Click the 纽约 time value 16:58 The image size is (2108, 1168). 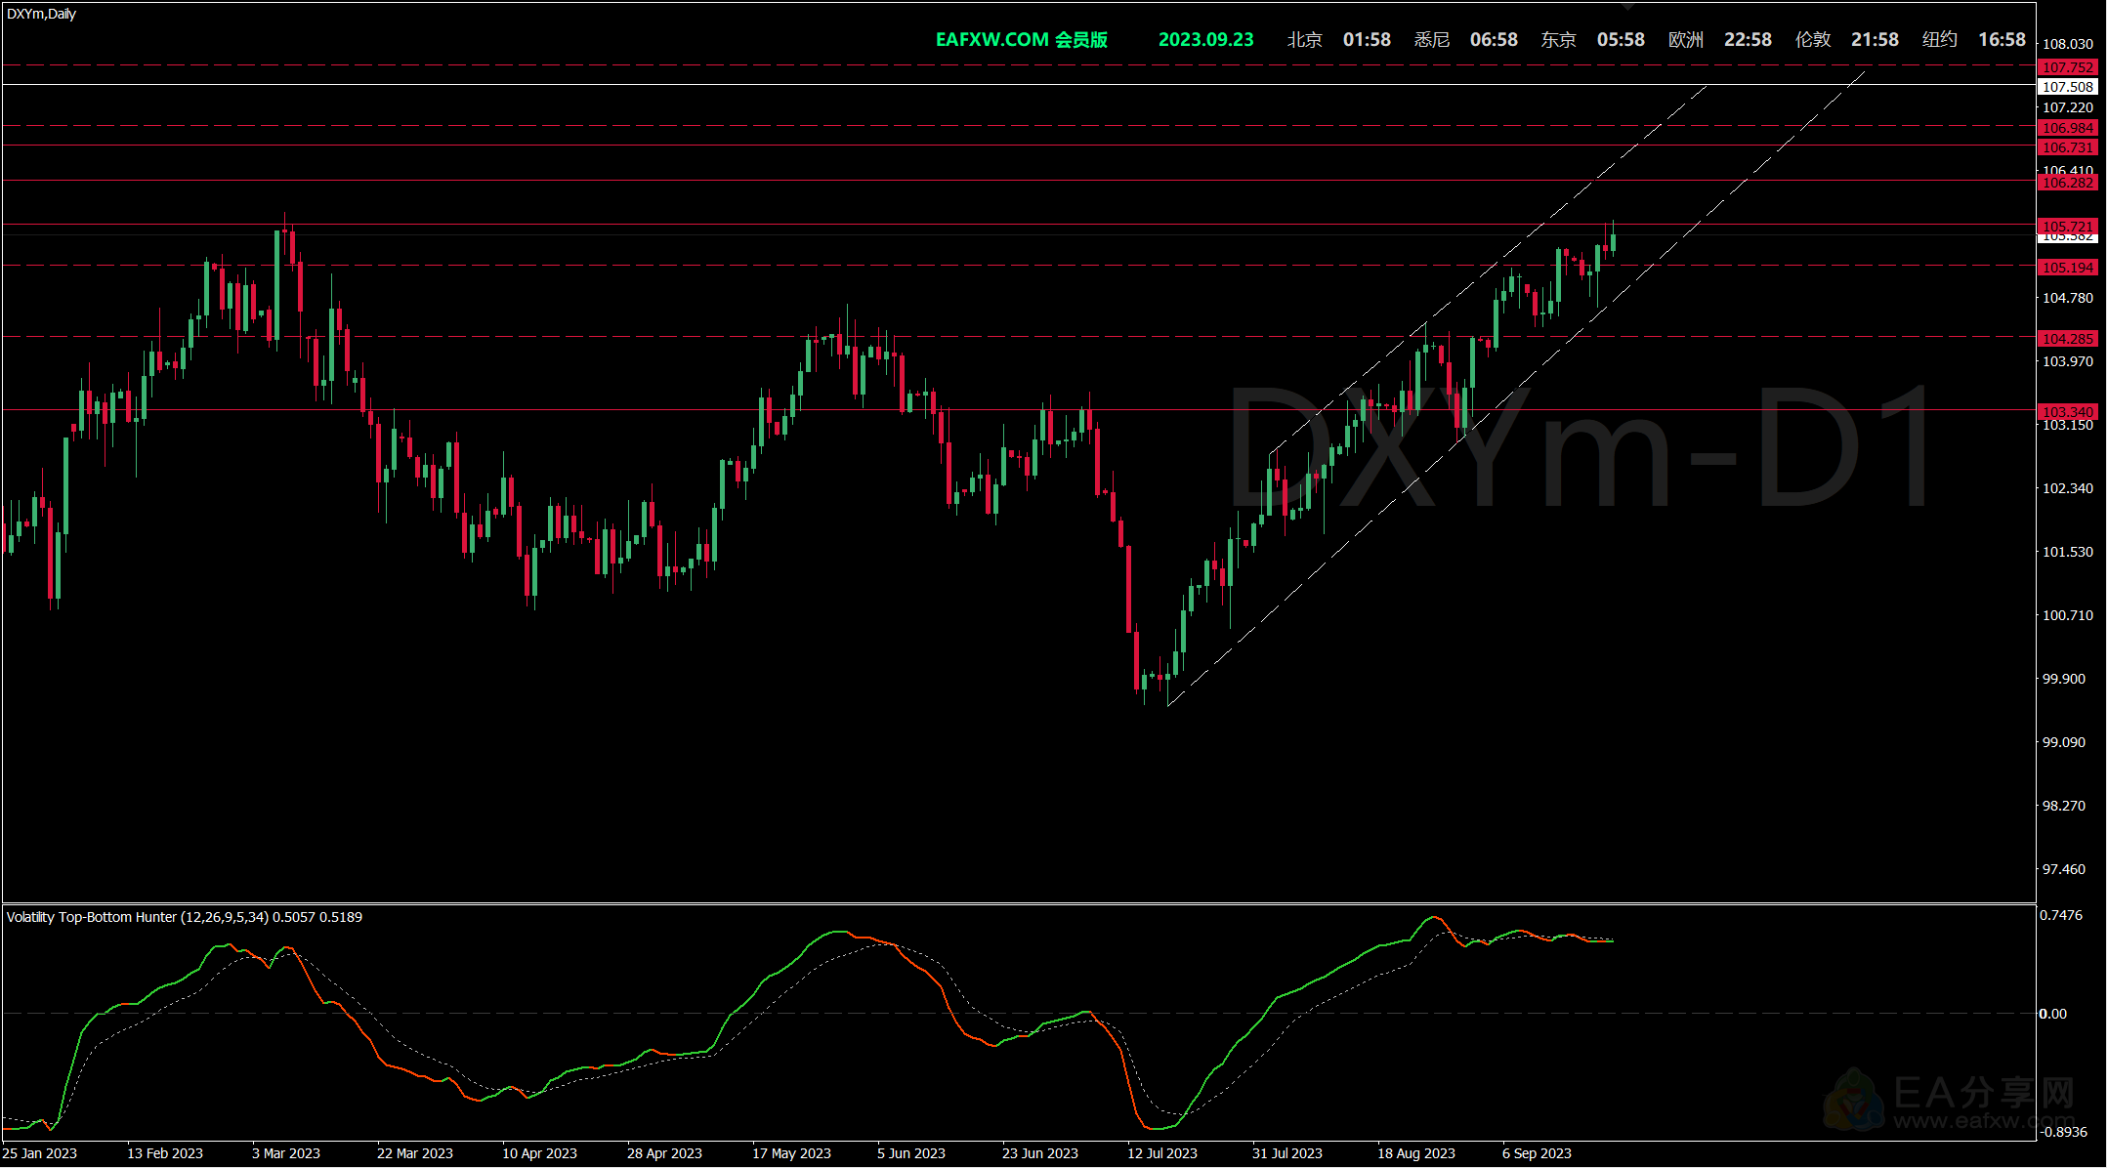pyautogui.click(x=2002, y=40)
